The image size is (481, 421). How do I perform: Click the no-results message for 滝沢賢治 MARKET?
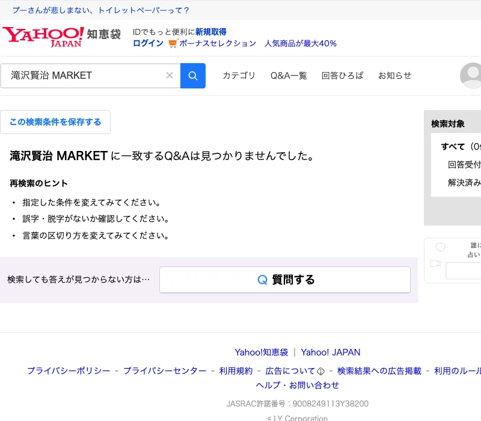(x=162, y=156)
